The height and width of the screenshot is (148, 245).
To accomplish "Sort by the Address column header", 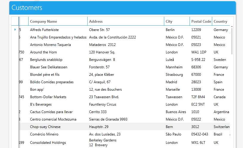I will pos(96,21).
